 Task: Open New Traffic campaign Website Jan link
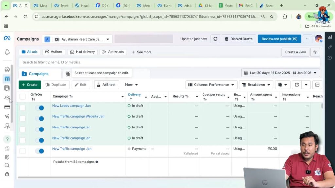coord(78,116)
